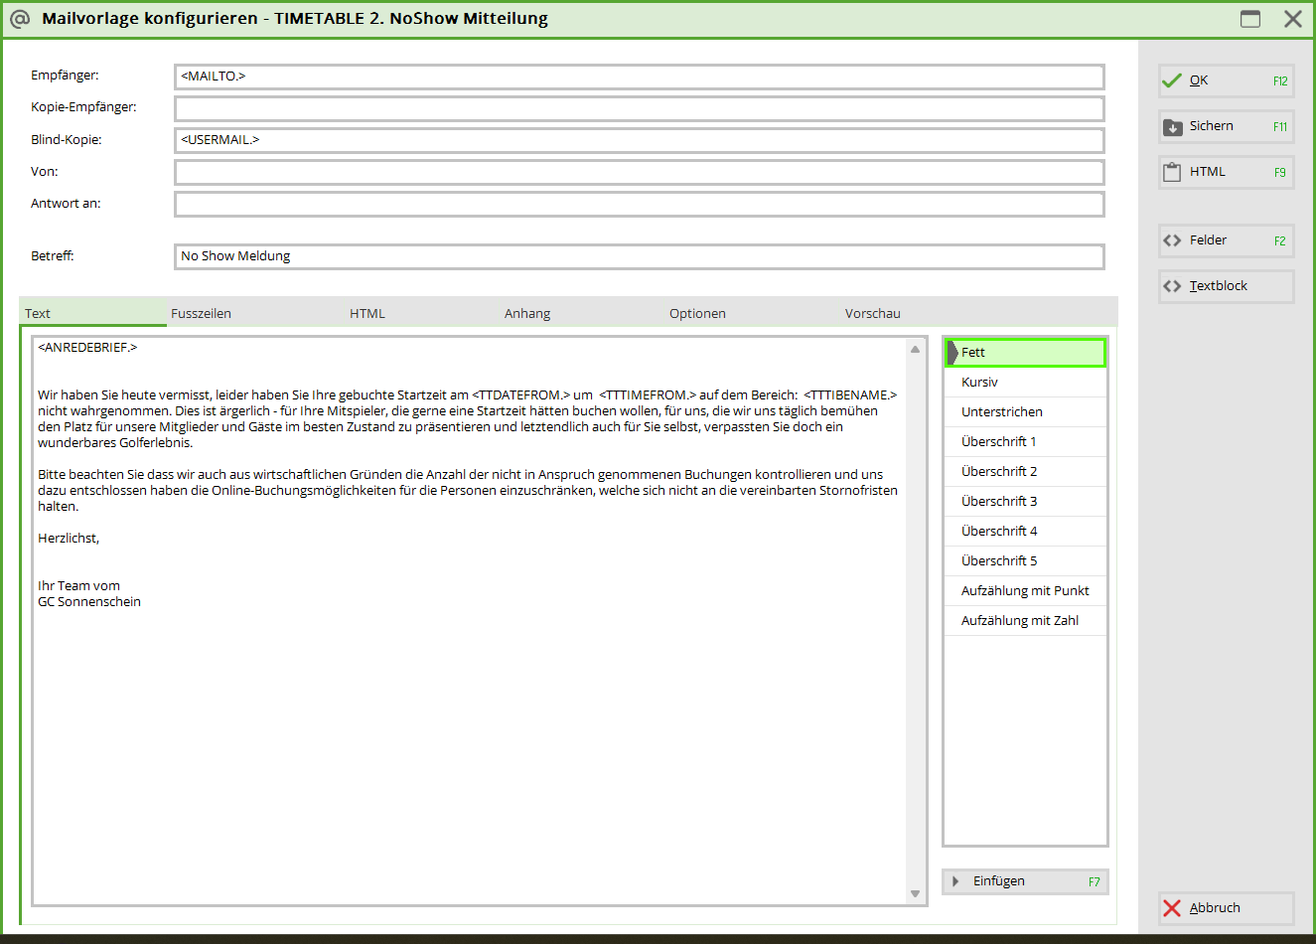
Task: Click the green checkmark OK icon
Action: pyautogui.click(x=1172, y=80)
